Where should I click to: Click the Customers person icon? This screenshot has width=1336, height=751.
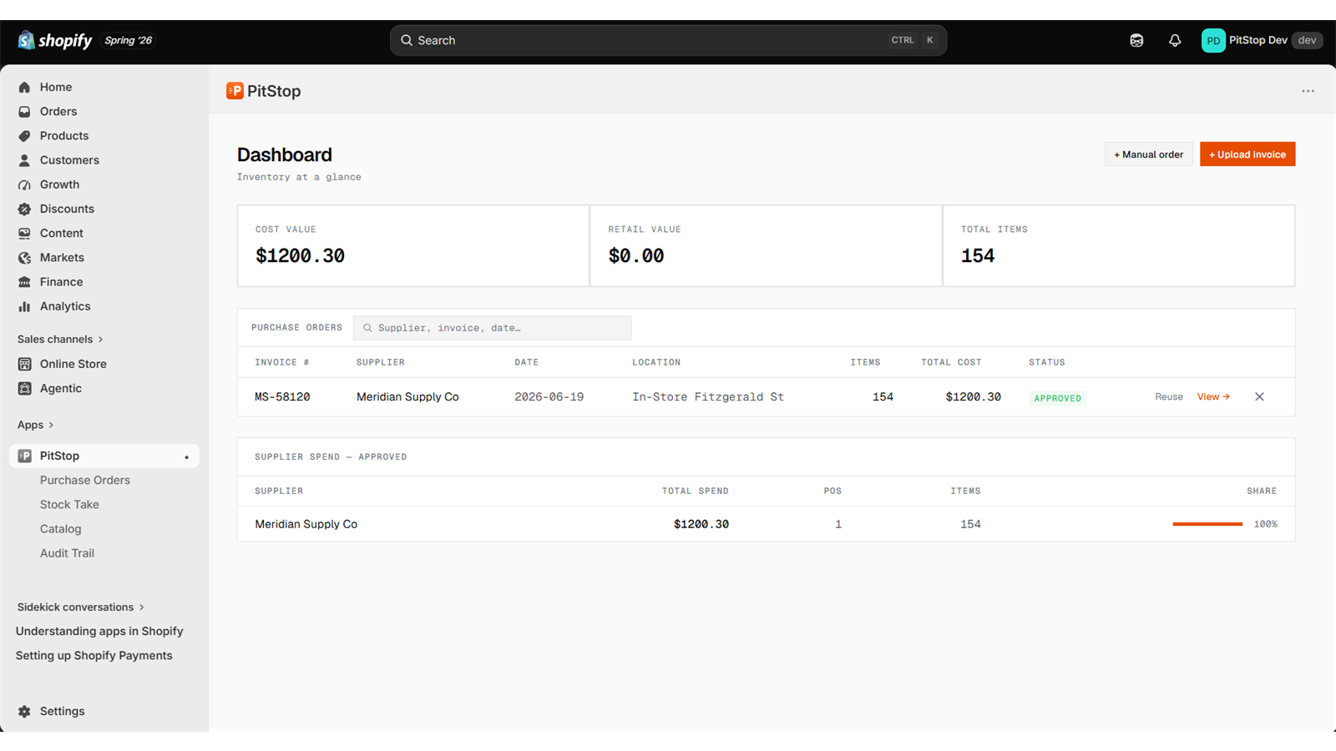pyautogui.click(x=24, y=160)
